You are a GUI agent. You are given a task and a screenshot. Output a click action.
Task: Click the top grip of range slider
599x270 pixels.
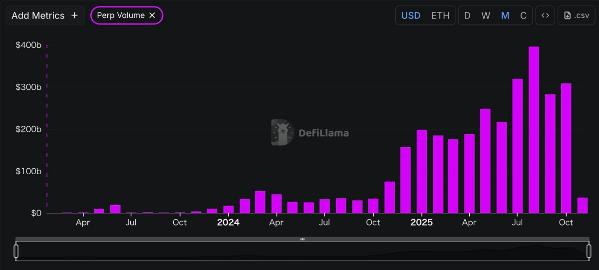click(x=302, y=240)
